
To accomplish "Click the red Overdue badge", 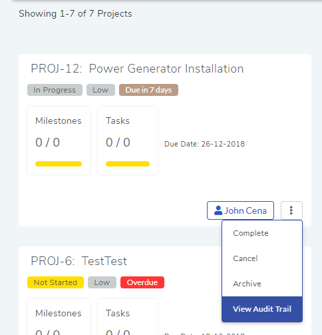I will (142, 282).
